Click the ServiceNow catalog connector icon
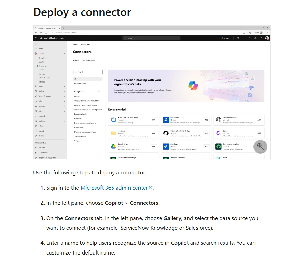This screenshot has width=297, height=259. coord(218,146)
